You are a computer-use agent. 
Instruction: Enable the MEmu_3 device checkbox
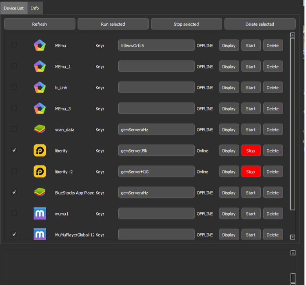pos(14,108)
